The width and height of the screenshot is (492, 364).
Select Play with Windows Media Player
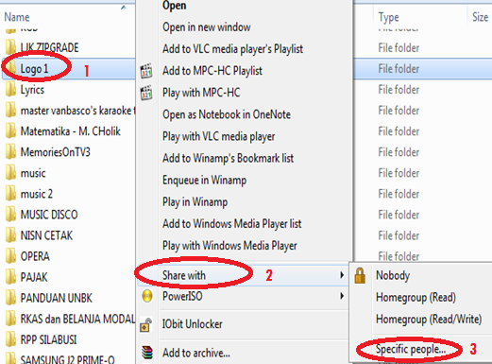click(229, 246)
